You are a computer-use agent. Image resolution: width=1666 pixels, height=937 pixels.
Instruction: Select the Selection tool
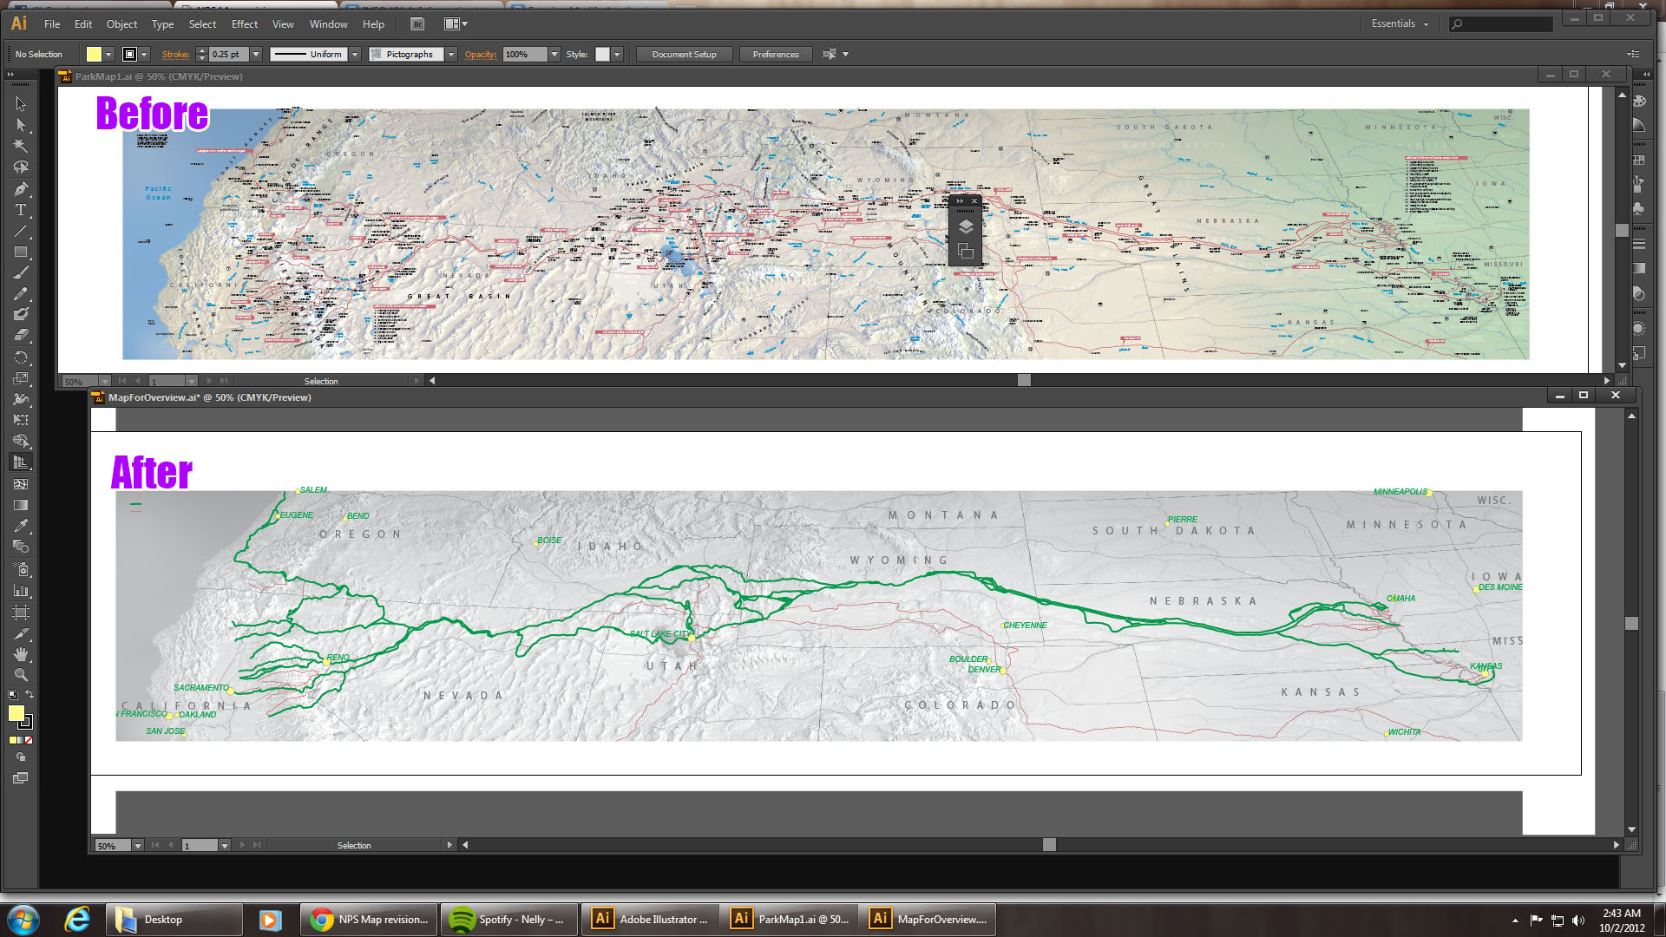19,105
